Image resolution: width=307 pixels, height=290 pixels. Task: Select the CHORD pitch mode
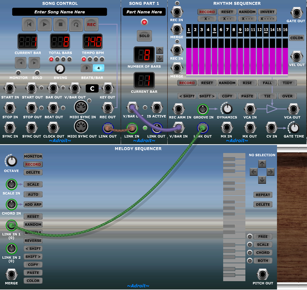click(263, 253)
